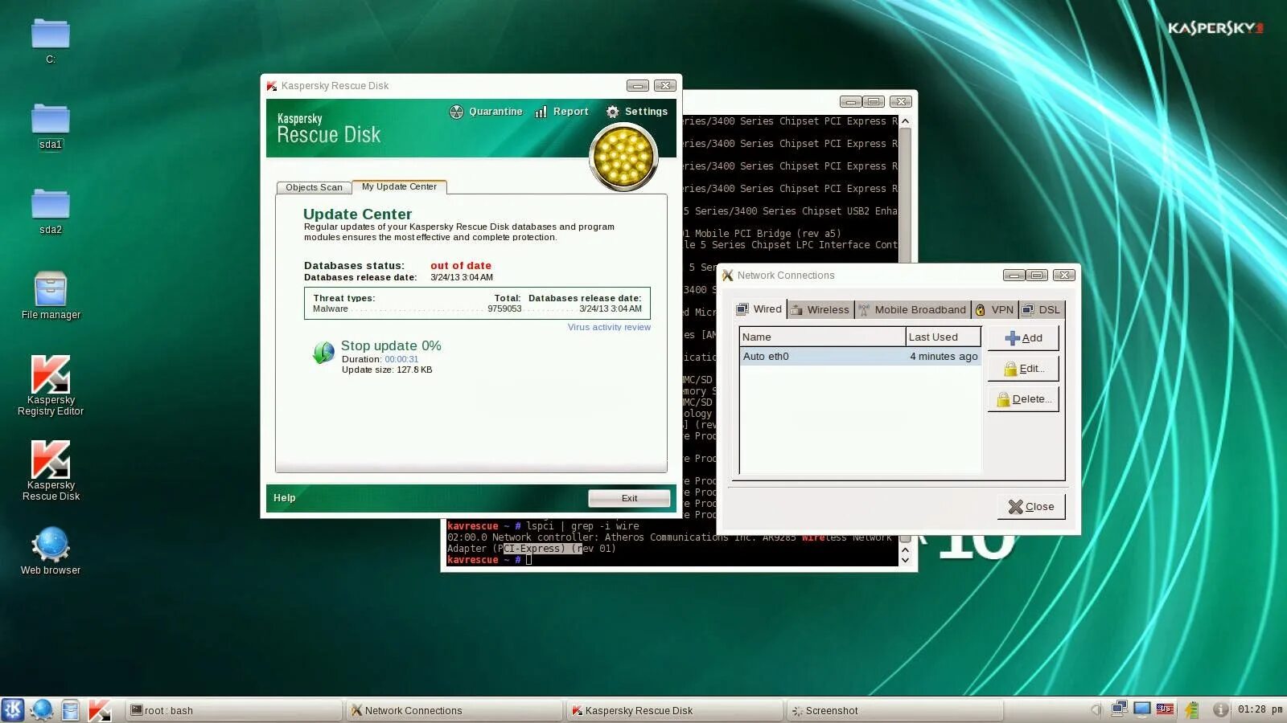This screenshot has width=1287, height=723.
Task: Switch to the Wireless tab
Action: click(x=820, y=310)
